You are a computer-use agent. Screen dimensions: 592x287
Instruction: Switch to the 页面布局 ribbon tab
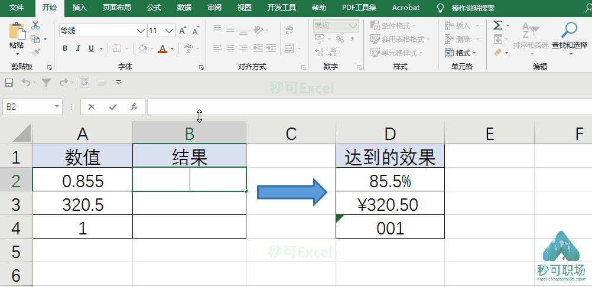click(x=116, y=8)
